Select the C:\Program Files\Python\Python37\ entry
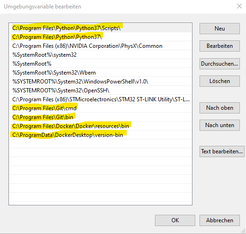The width and height of the screenshot is (246, 234). coord(100,37)
